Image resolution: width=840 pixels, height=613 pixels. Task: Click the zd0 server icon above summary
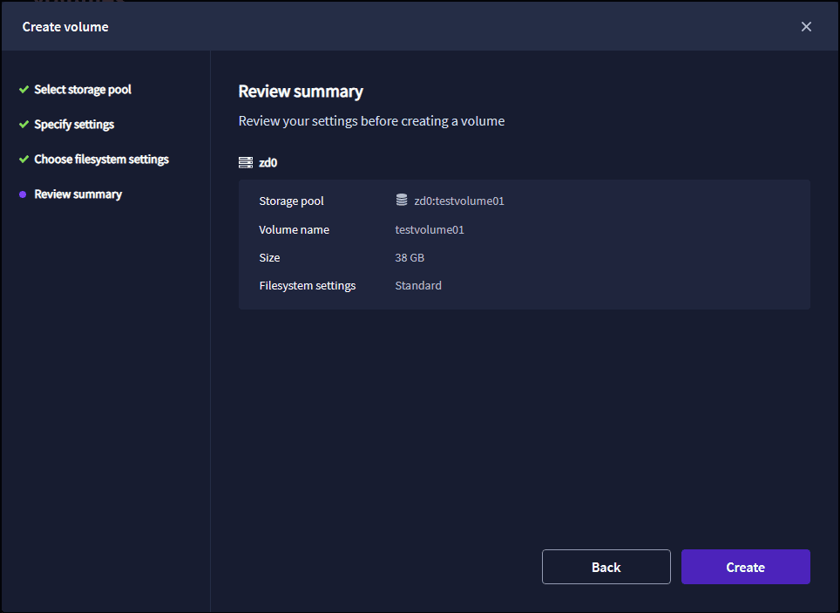(x=245, y=163)
